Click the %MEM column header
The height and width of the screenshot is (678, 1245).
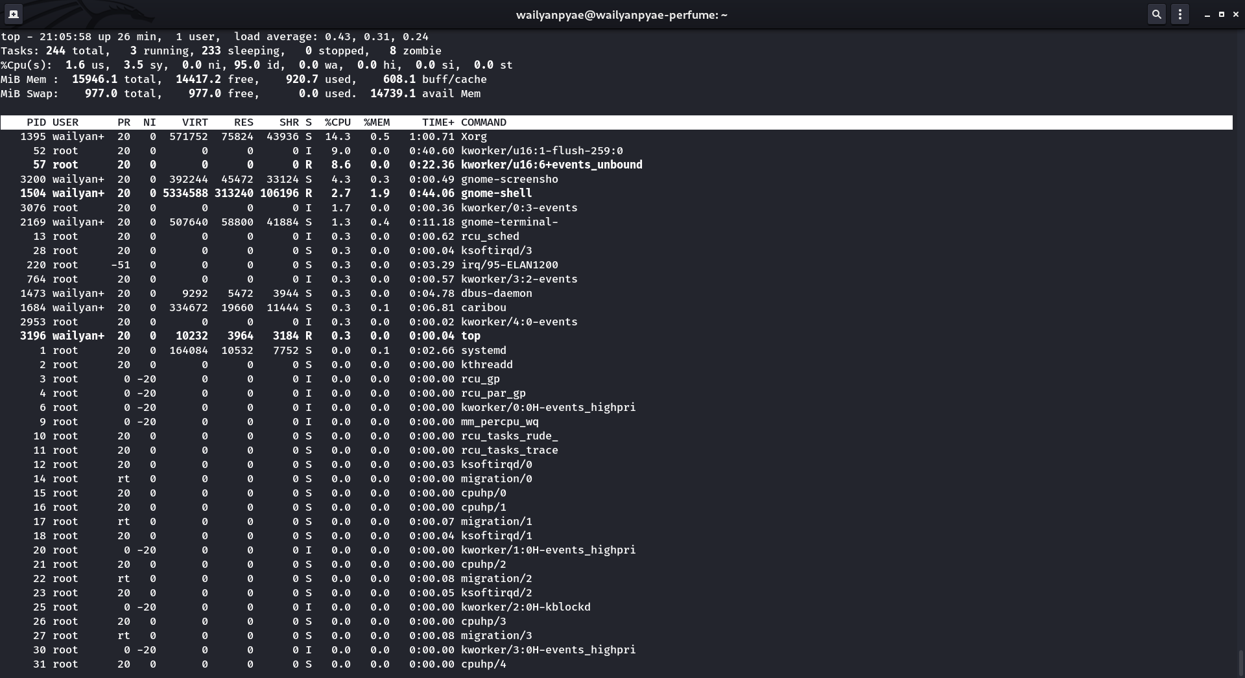click(376, 123)
